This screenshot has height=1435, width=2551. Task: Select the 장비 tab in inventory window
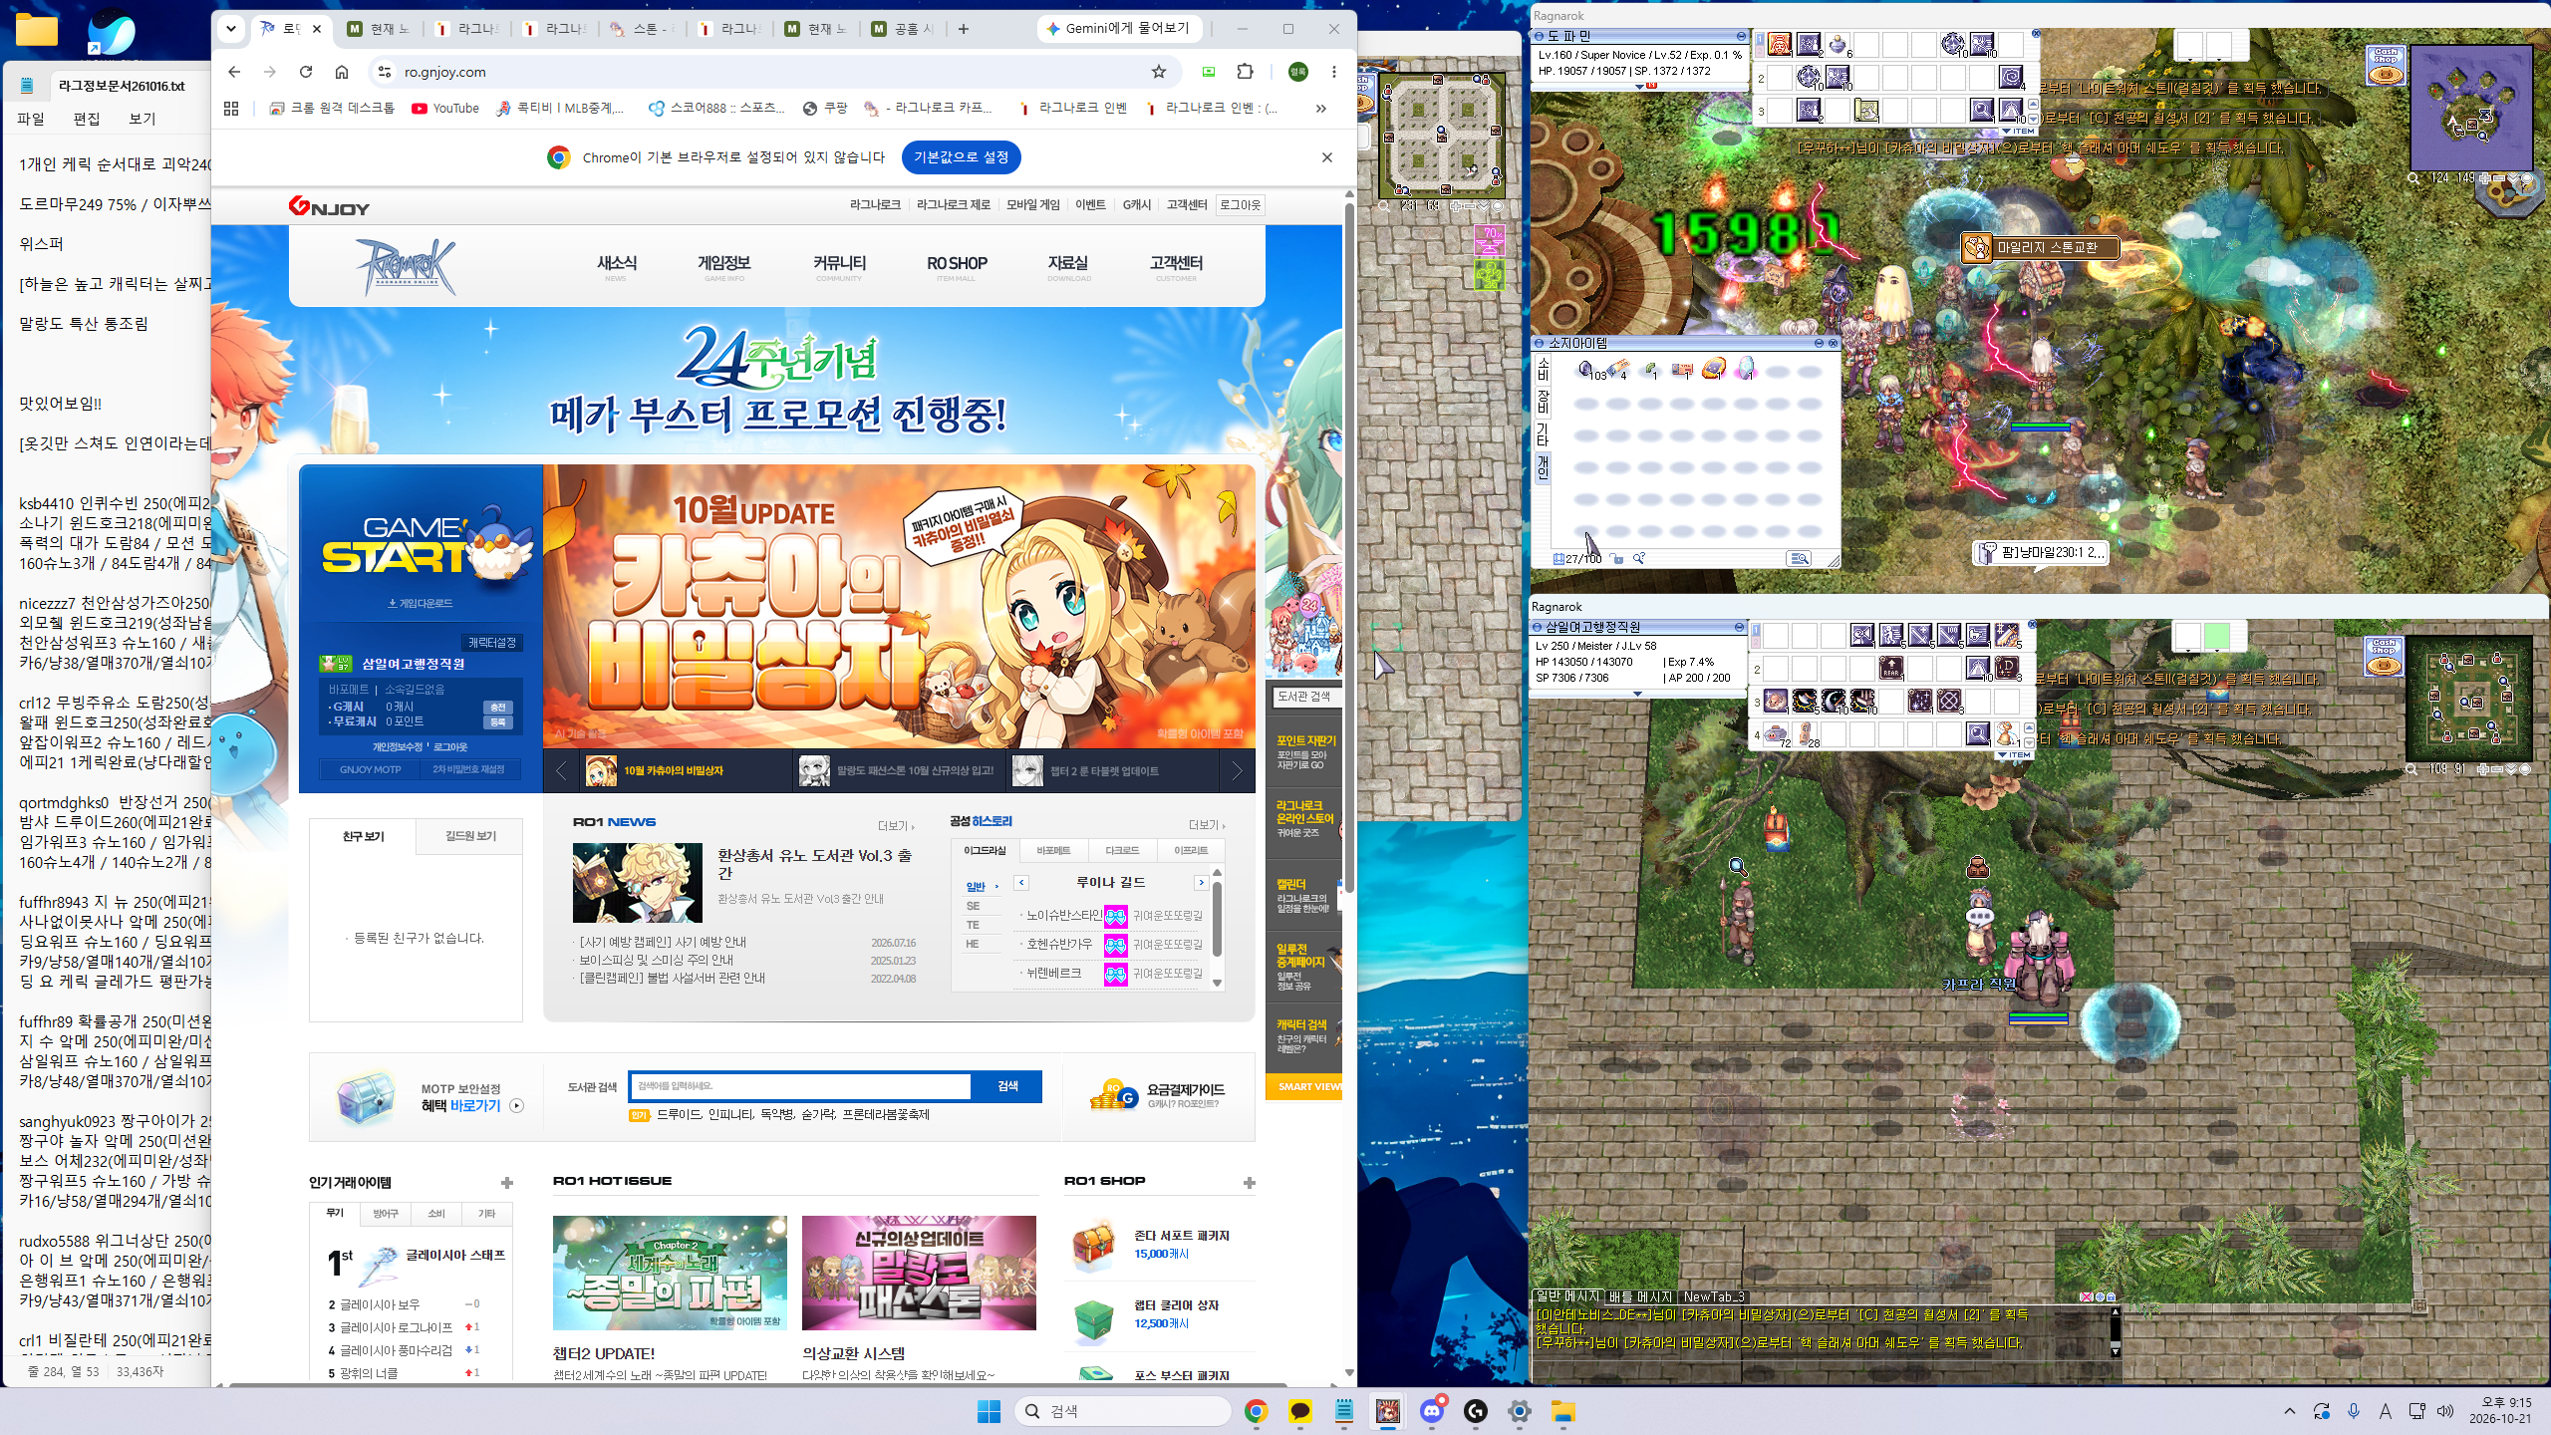[1543, 401]
